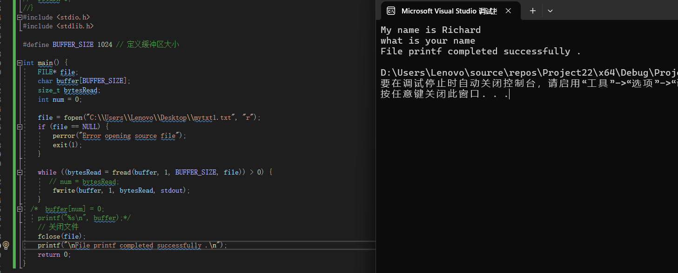Screen dimensions: 678x273
Task: Click the "要在调试停止时自动关闭控制台" console line
Action: click(x=529, y=84)
